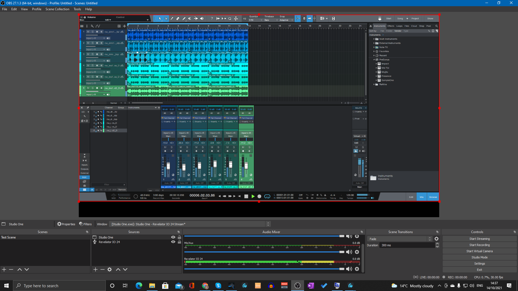Screen dimensions: 518x291
Task: Pop out the Audio Mixer dock
Action: pos(362,232)
